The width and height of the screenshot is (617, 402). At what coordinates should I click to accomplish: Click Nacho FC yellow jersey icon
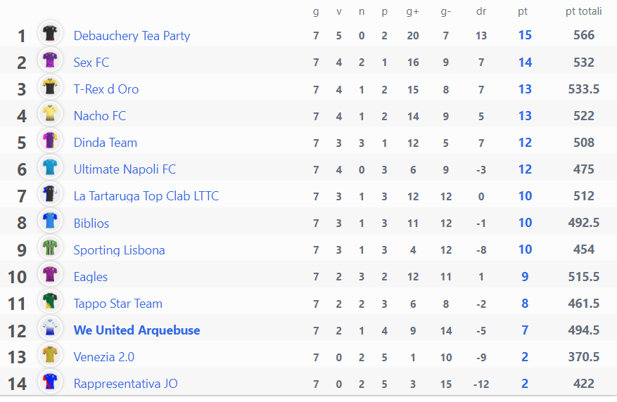[x=50, y=114]
